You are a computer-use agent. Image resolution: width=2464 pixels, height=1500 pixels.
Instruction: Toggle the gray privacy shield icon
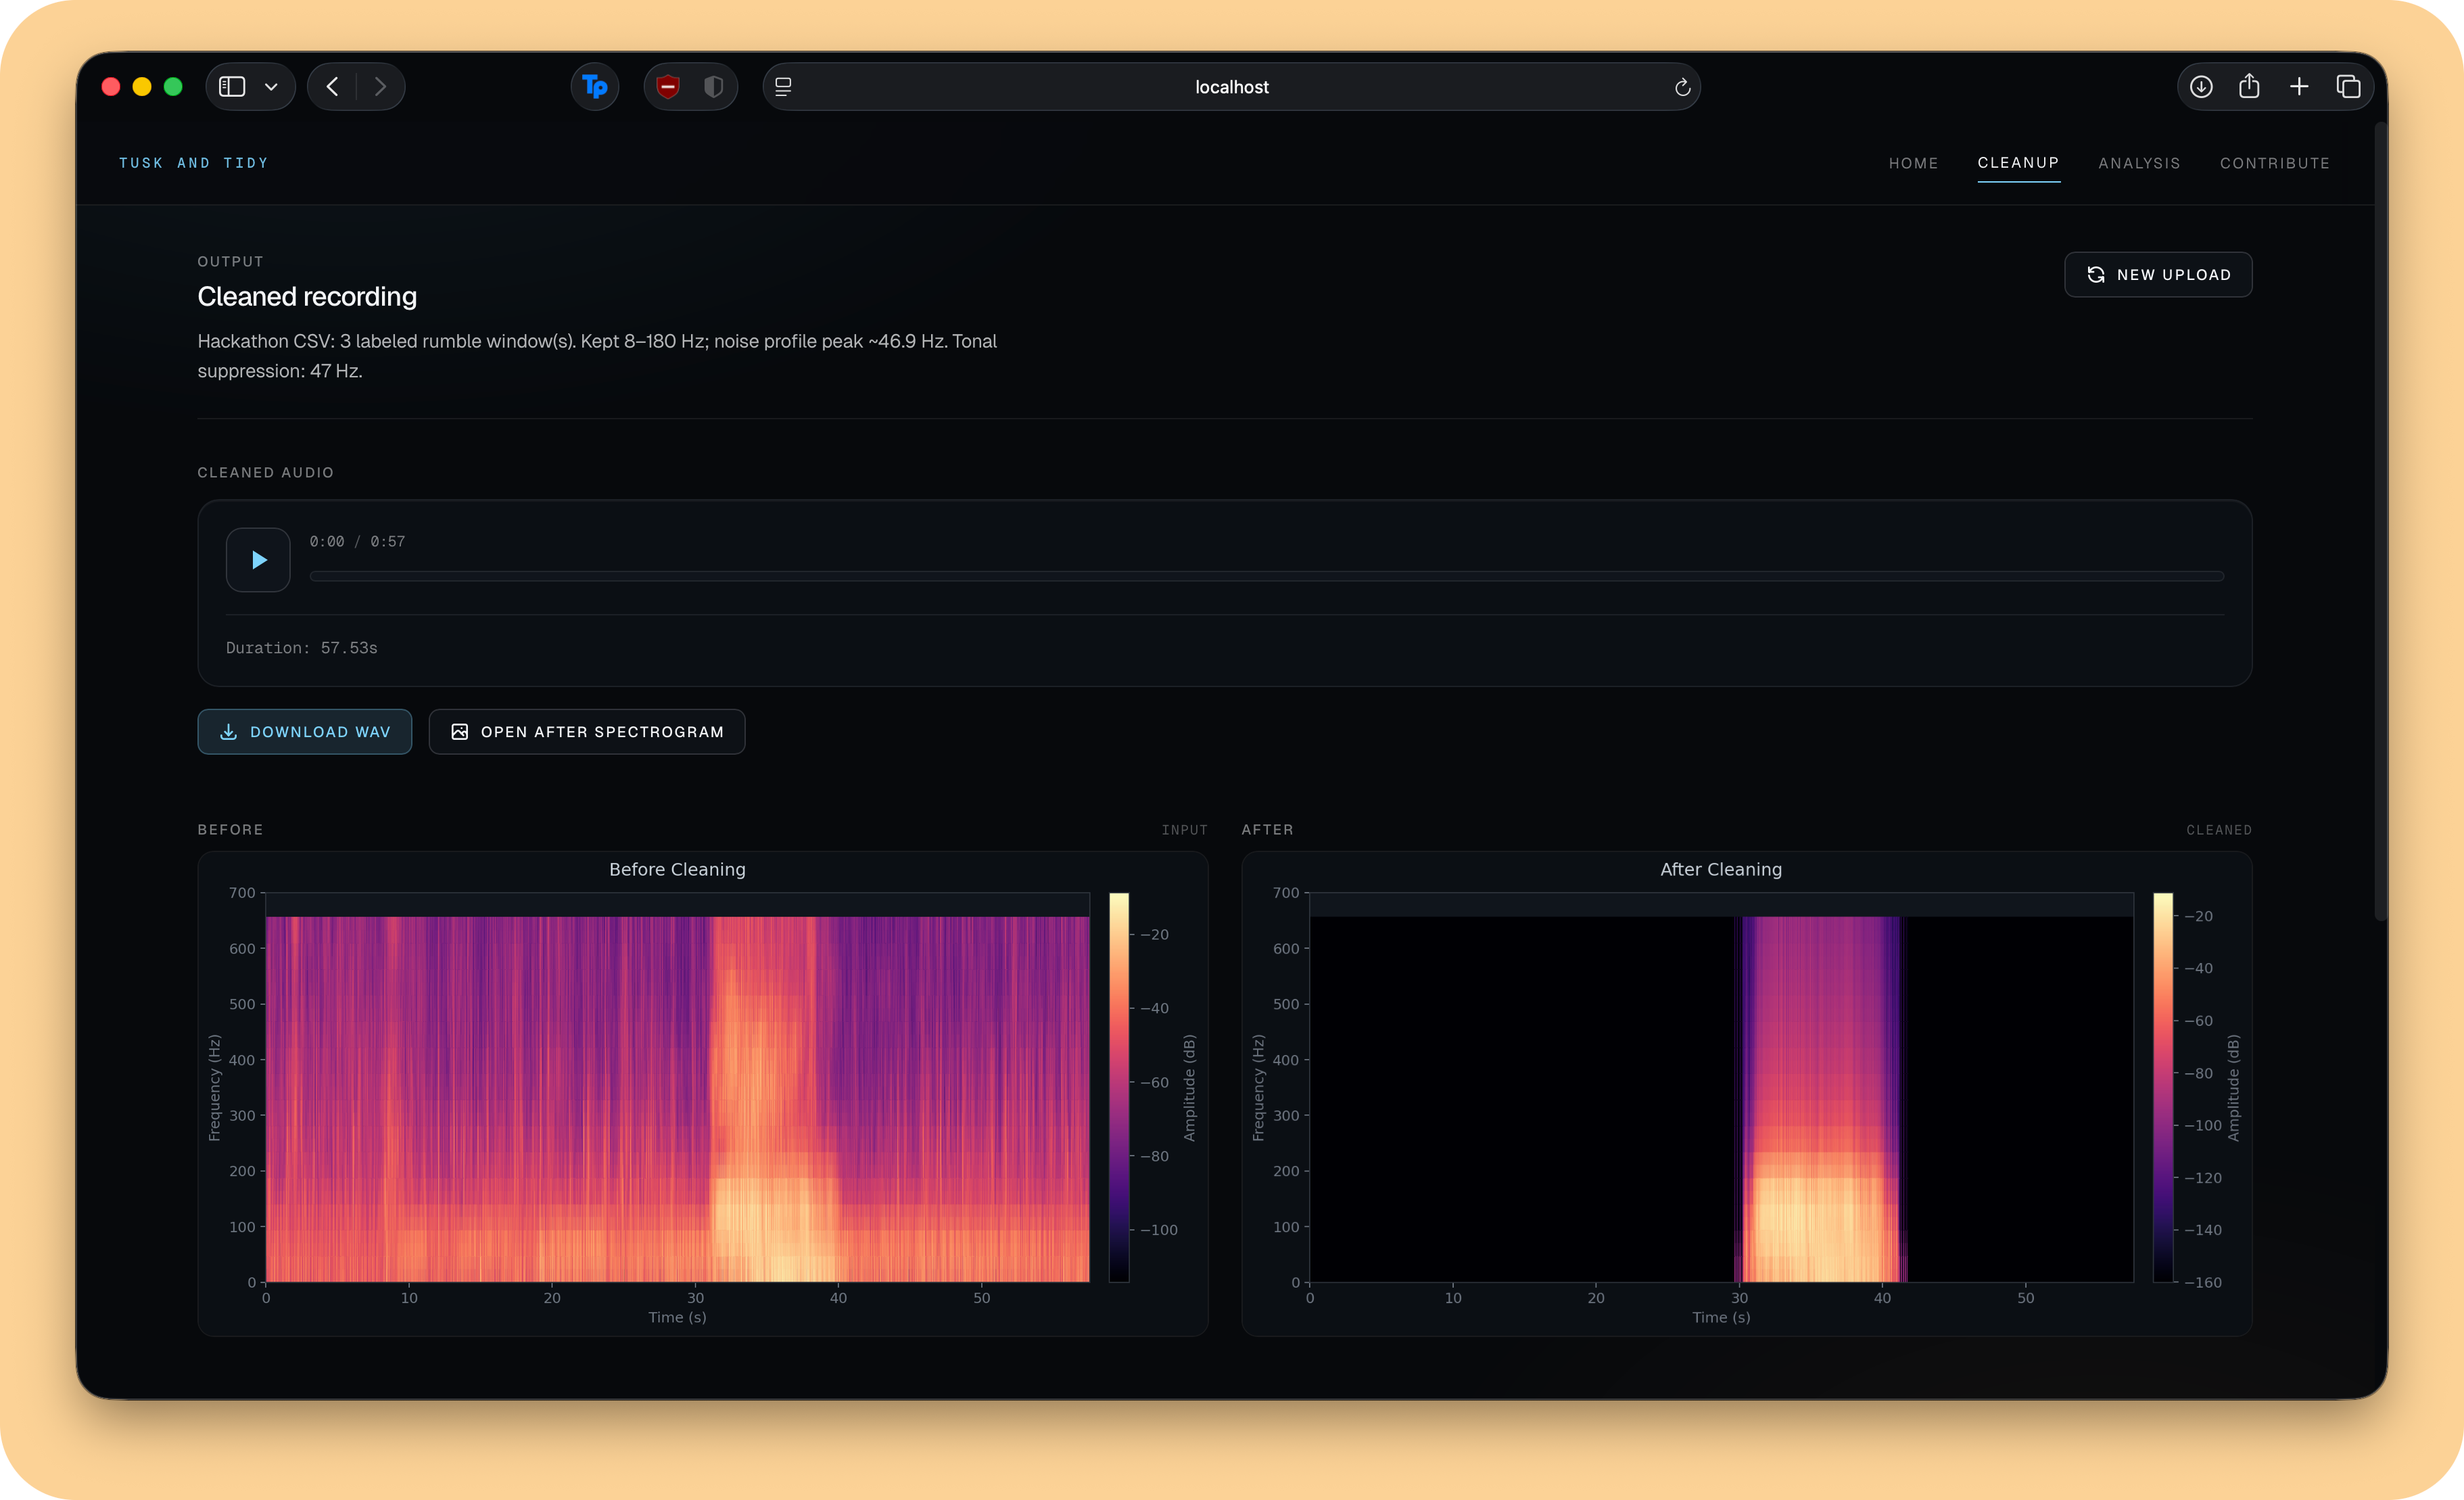713,87
